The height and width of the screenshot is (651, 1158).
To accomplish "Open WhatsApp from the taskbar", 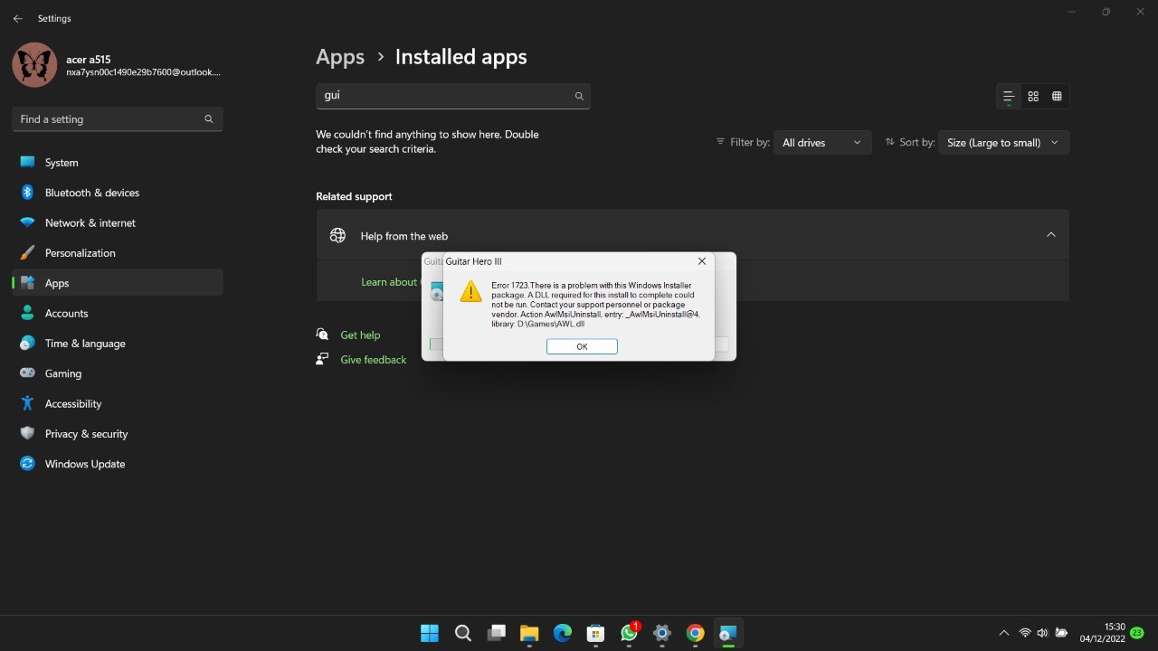I will [629, 633].
